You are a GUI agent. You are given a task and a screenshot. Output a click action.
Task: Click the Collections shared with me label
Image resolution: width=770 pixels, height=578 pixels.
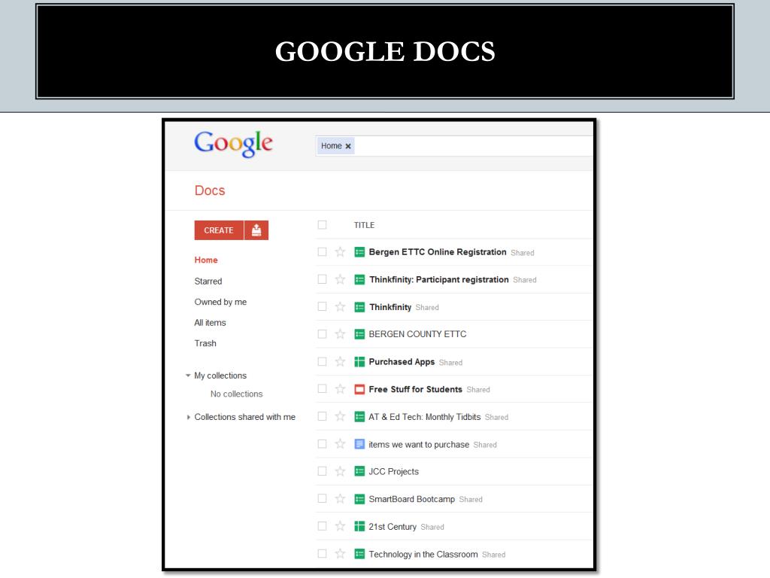[x=244, y=417]
